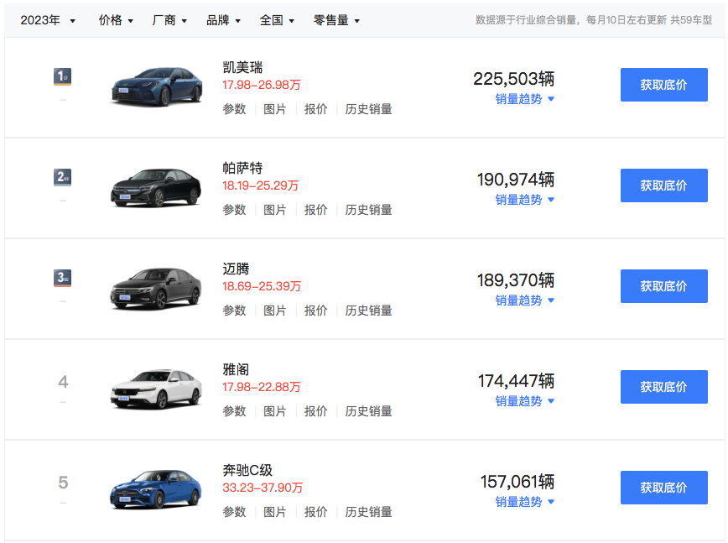
Task: Click the first-place rank badge icon
Action: (x=63, y=77)
